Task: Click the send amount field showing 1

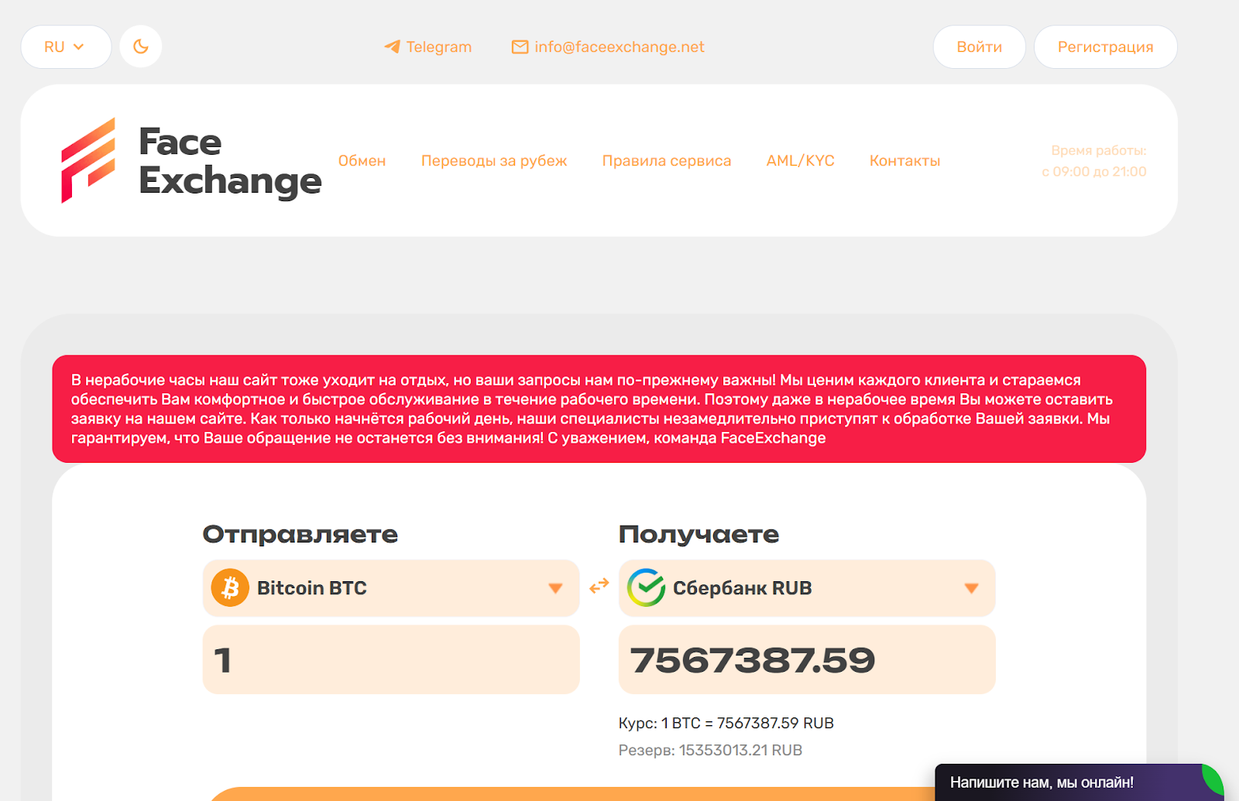Action: [x=391, y=659]
